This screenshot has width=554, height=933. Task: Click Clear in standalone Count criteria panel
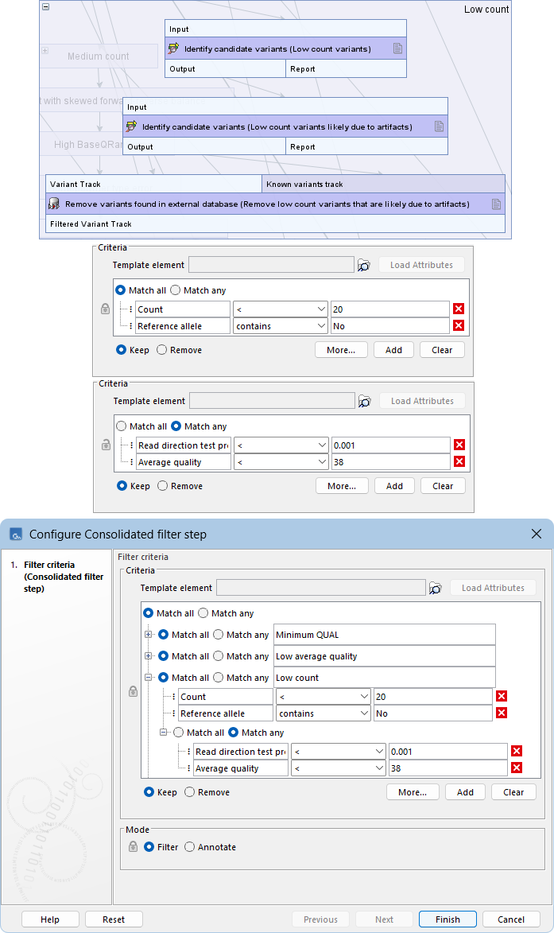point(442,350)
